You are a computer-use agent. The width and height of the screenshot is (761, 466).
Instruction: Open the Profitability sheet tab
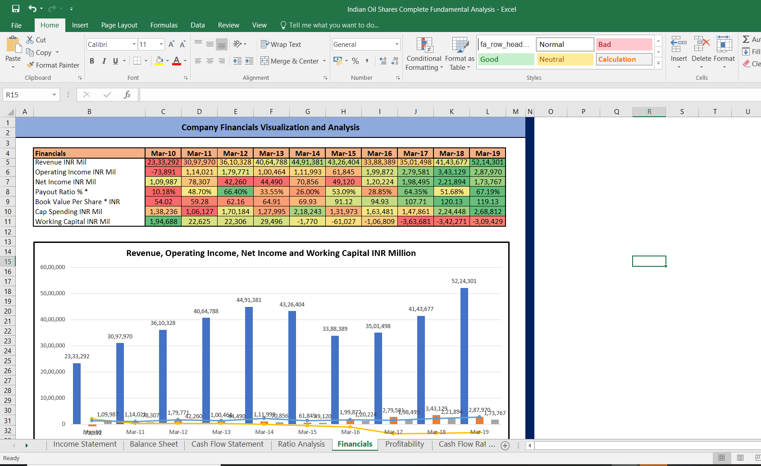click(x=405, y=444)
